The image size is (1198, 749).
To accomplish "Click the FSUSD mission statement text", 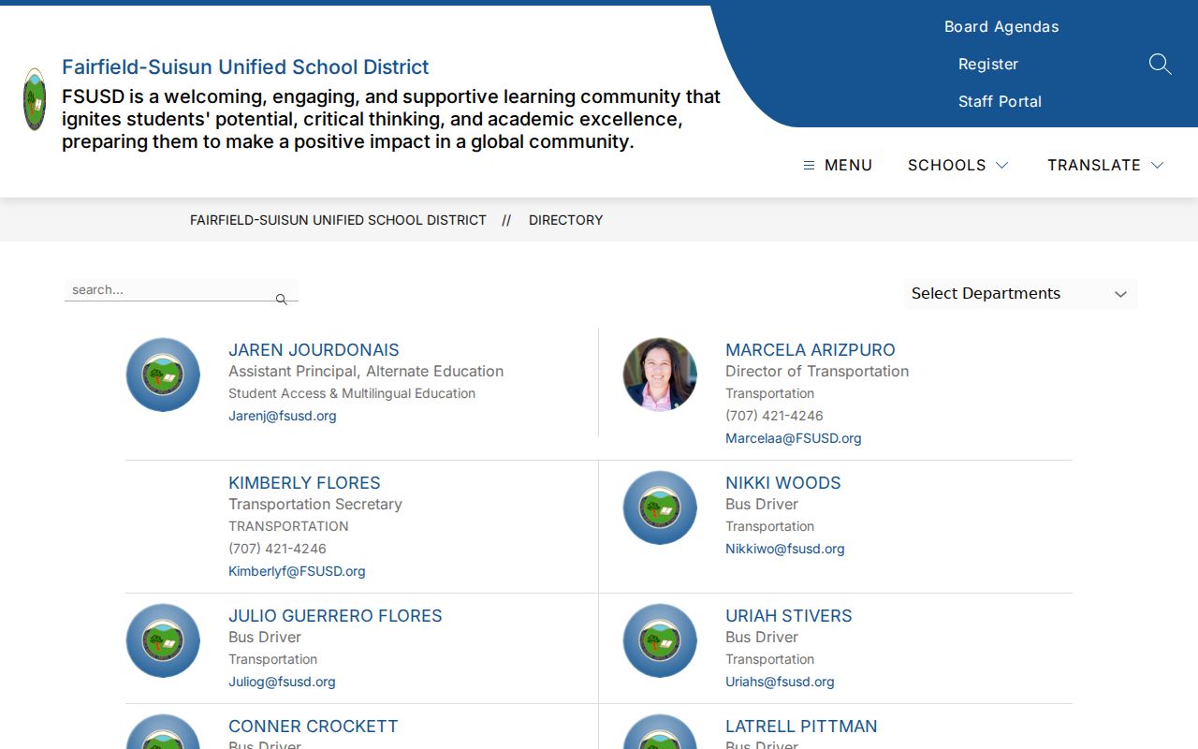I will pos(391,119).
